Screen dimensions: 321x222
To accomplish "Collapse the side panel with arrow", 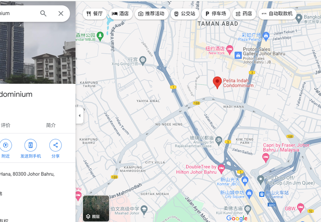I will [79, 115].
